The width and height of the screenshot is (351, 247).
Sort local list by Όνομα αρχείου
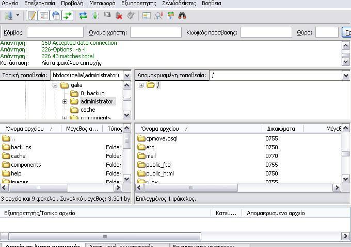coord(30,129)
